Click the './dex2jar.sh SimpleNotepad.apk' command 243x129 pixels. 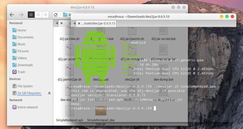coord(185,87)
